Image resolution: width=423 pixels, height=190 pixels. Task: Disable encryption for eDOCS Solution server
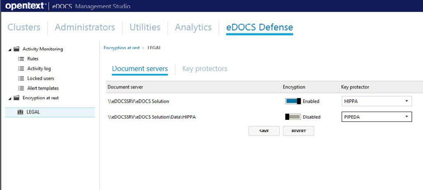tap(293, 101)
